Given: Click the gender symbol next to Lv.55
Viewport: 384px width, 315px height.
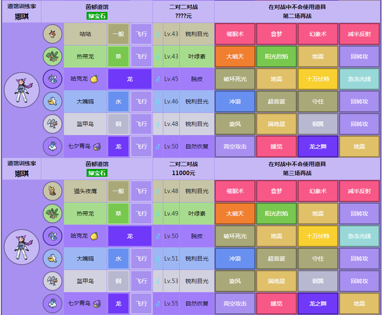Looking at the screenshot, I should [x=158, y=304].
